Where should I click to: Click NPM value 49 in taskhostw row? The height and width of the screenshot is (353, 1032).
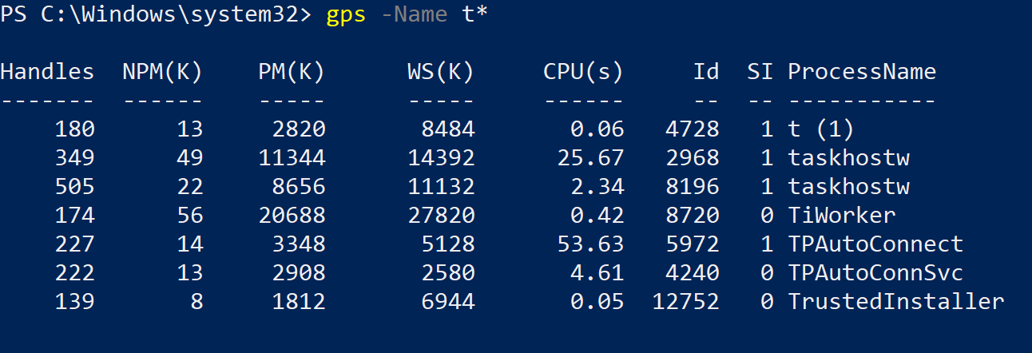(190, 158)
